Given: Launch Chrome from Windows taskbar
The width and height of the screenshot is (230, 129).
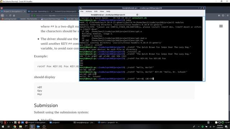Looking at the screenshot, I should pos(14,126).
